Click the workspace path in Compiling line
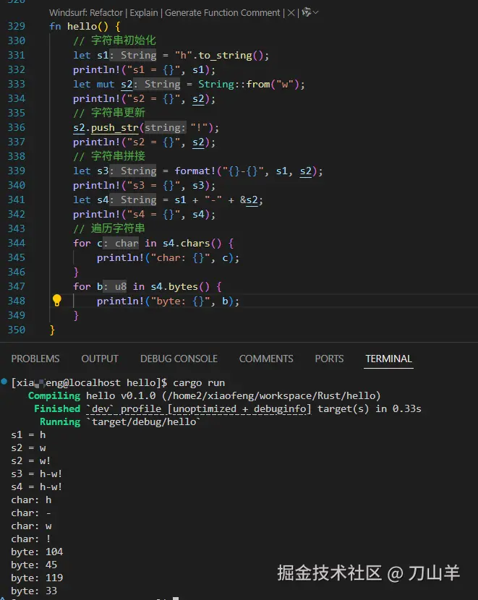The image size is (478, 600). click(x=271, y=395)
